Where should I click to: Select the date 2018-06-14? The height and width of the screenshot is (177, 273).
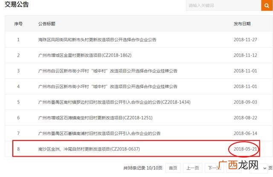[245, 134]
